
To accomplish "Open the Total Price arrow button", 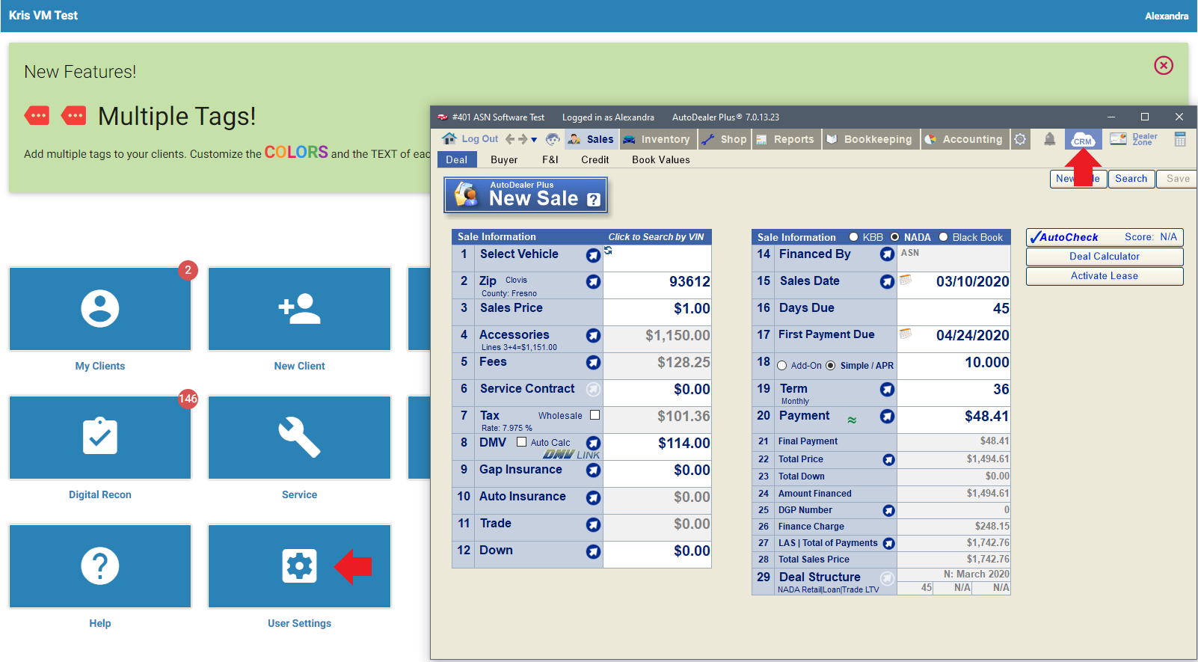I will tap(888, 460).
